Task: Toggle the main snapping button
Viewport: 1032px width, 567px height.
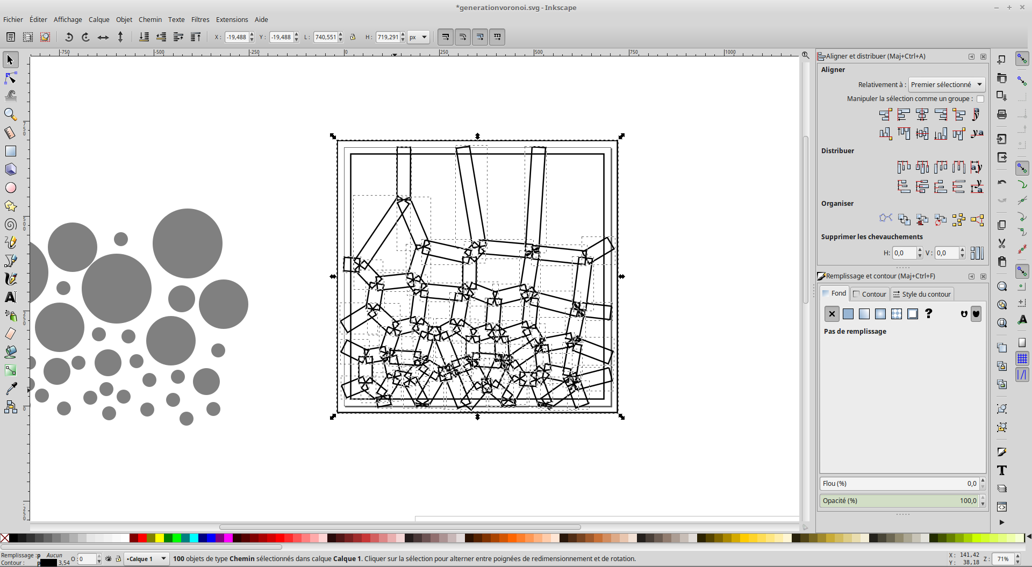Action: [x=1022, y=59]
